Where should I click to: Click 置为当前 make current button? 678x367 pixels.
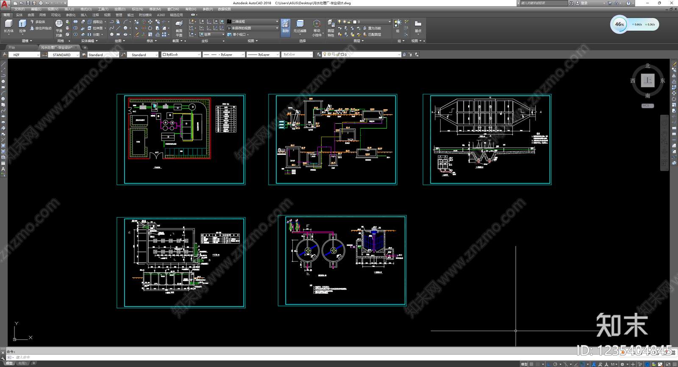372,28
